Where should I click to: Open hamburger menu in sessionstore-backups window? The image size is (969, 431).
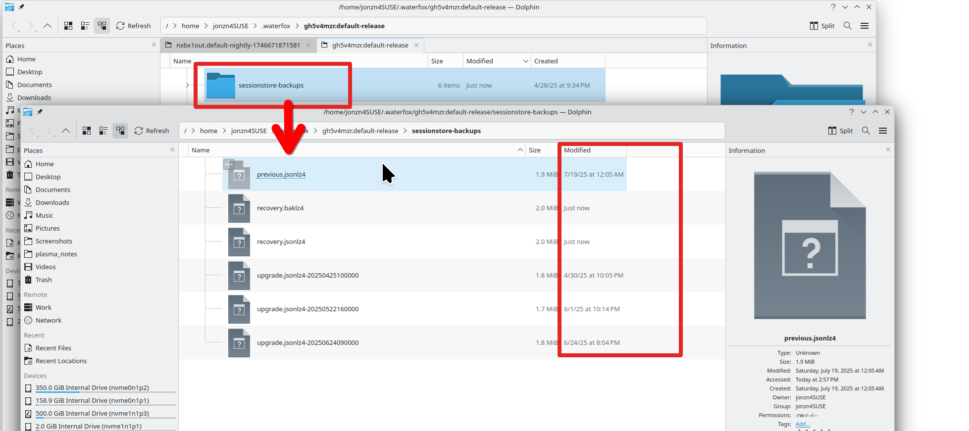click(883, 131)
